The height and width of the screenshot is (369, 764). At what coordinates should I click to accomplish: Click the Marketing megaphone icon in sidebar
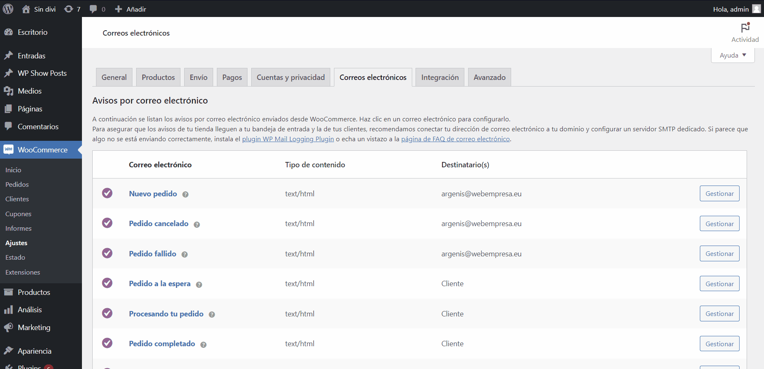pyautogui.click(x=8, y=328)
